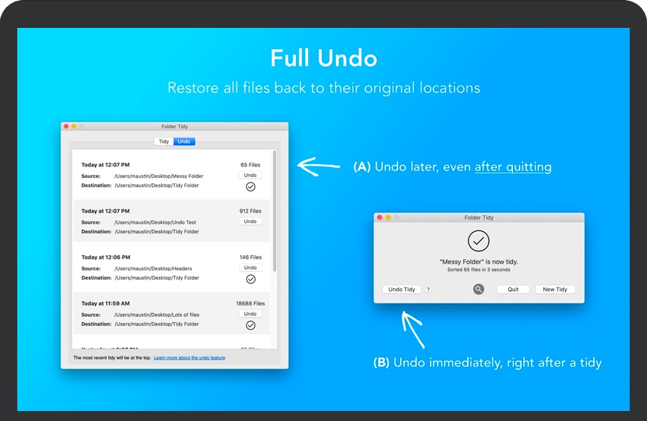Image resolution: width=647 pixels, height=421 pixels.
Task: Click source path /Users/maustin/Desktop/Lots of files
Action: pyautogui.click(x=157, y=315)
